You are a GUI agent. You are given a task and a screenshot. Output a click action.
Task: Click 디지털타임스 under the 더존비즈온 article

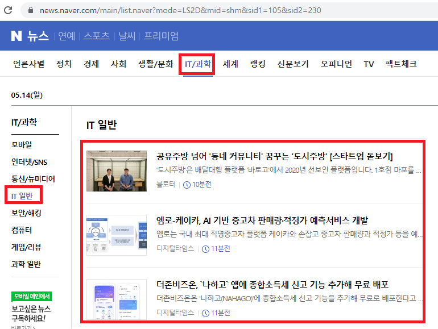(x=175, y=313)
